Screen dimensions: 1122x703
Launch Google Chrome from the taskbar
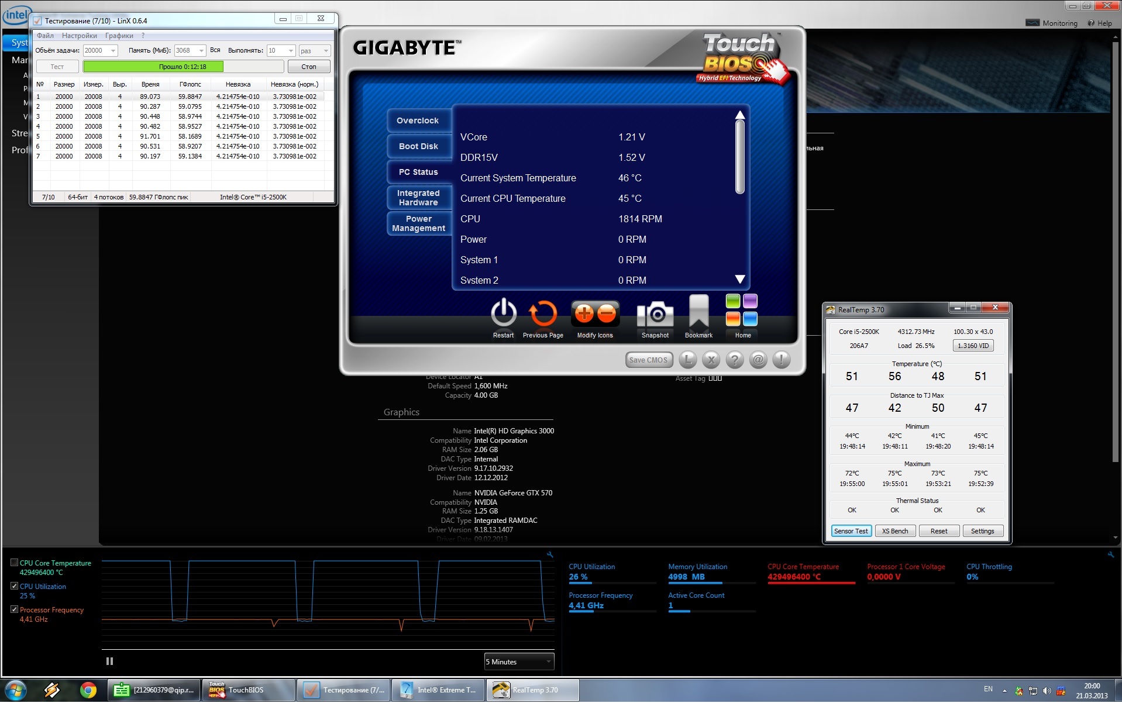[x=88, y=690]
